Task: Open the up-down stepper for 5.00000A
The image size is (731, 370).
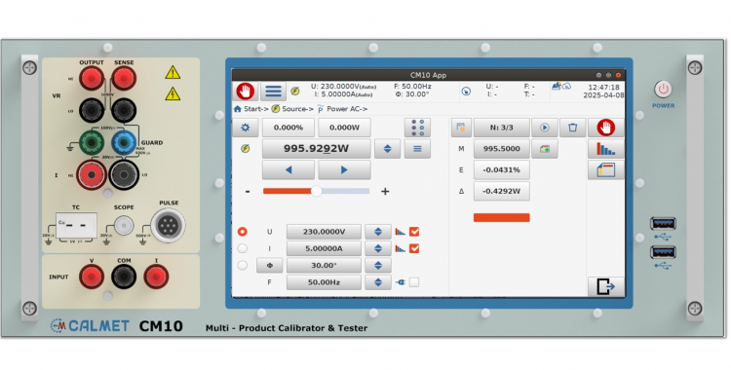Action: click(378, 249)
